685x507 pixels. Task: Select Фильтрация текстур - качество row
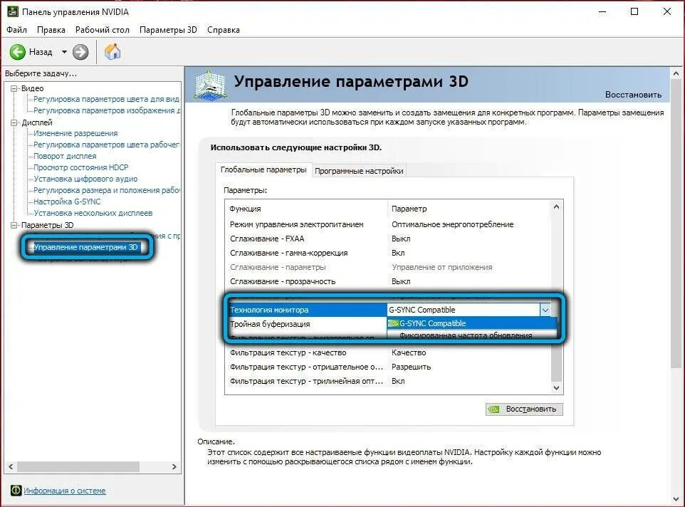tap(388, 352)
